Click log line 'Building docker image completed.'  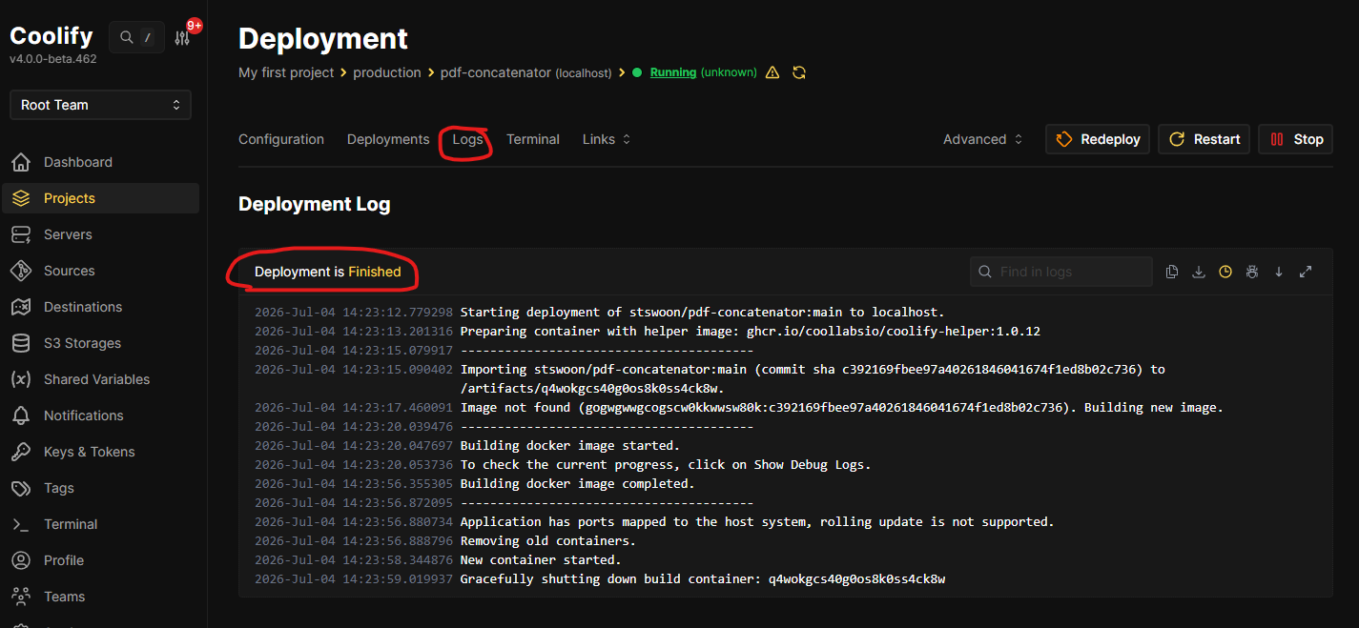(578, 483)
